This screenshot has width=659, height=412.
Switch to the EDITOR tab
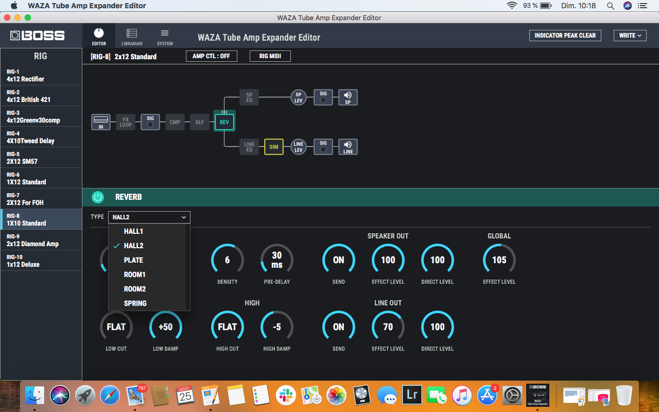pos(98,36)
